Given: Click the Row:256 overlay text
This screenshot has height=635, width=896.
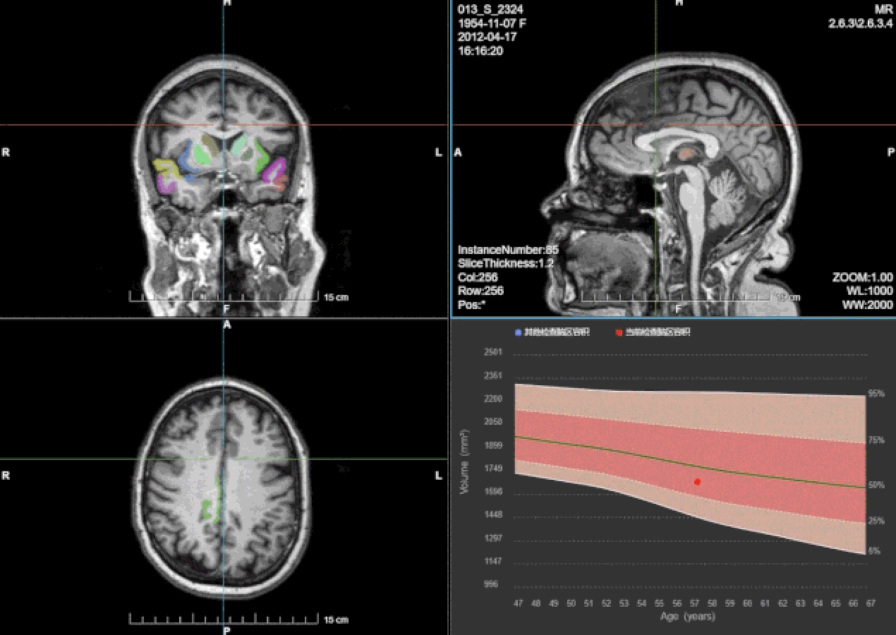Looking at the screenshot, I should [x=480, y=291].
